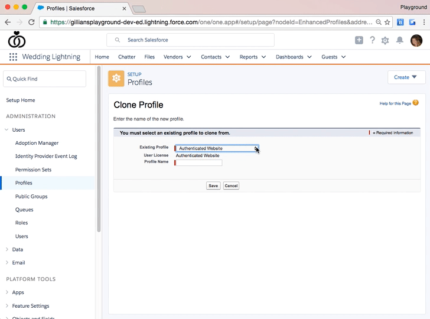
Task: Open Roles in sidebar
Action: pos(21,223)
